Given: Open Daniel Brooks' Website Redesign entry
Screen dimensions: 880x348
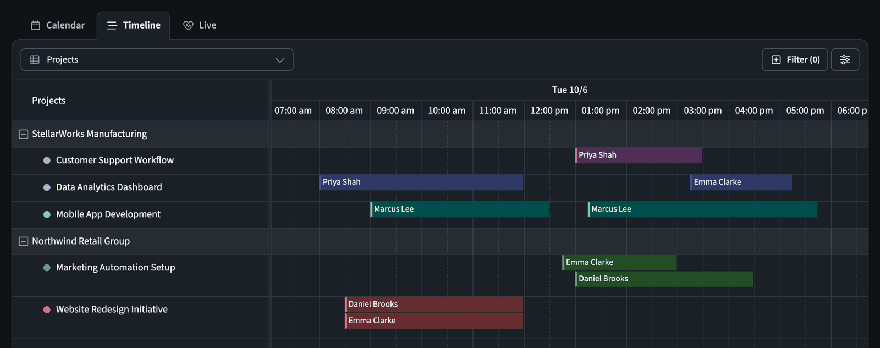Looking at the screenshot, I should tap(434, 305).
